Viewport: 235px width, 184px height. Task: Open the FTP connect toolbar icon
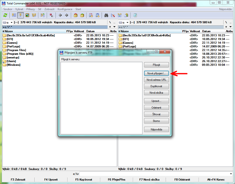coord(91,15)
